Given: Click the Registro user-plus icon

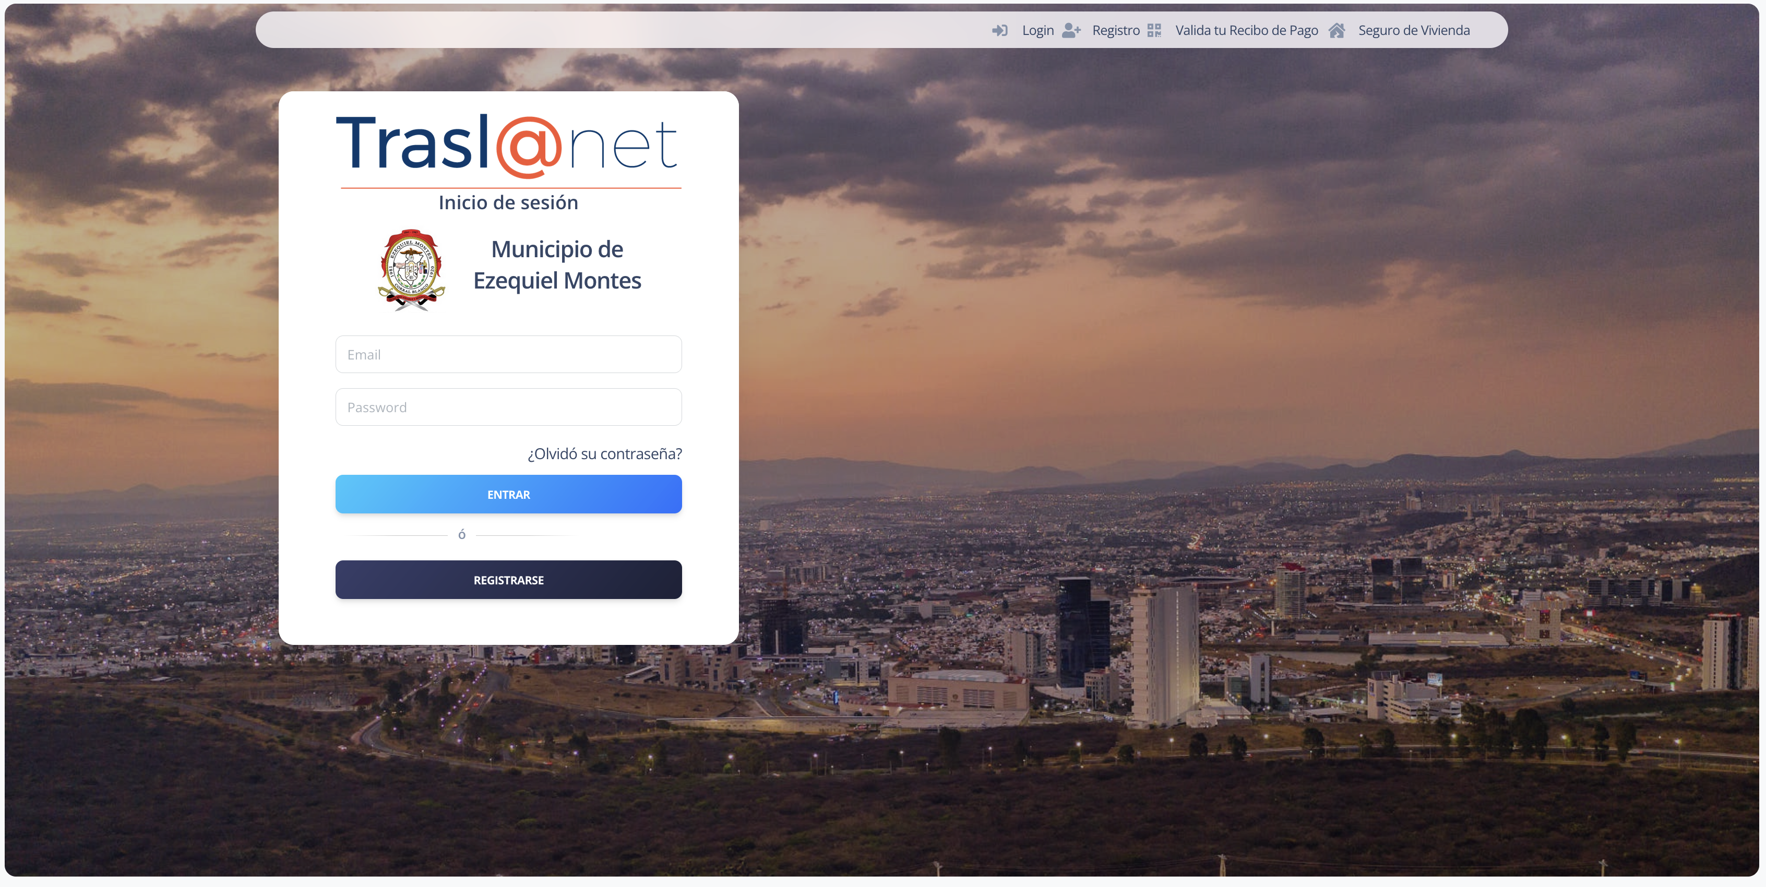Looking at the screenshot, I should [1071, 30].
